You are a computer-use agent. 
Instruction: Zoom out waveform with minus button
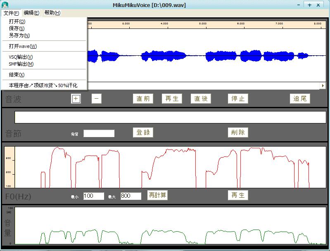tap(96, 99)
